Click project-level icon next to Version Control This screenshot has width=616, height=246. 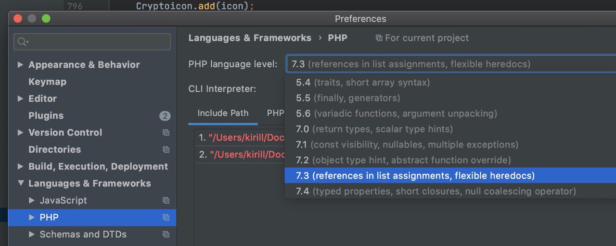click(x=166, y=133)
